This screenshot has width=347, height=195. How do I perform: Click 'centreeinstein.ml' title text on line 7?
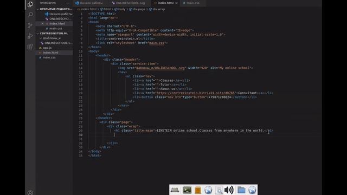[x=124, y=38]
